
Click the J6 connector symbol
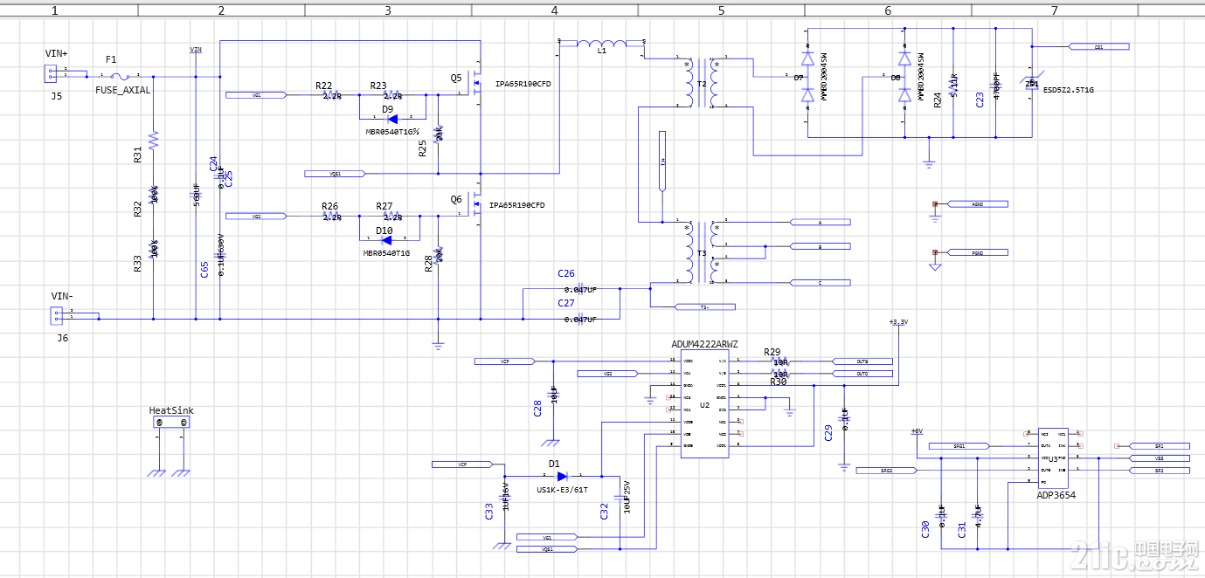click(58, 316)
